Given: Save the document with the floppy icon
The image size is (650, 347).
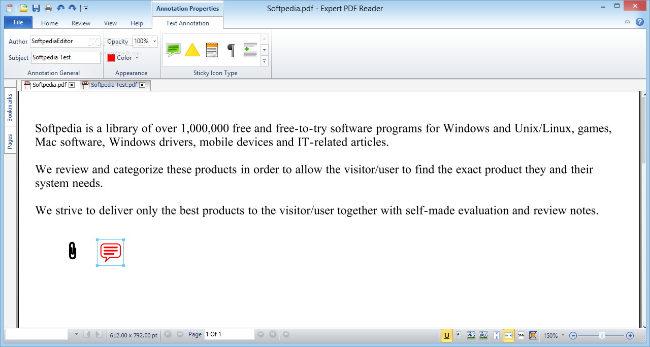Looking at the screenshot, I should [36, 8].
